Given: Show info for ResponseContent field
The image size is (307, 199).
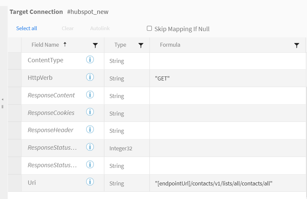Looking at the screenshot, I should click(x=90, y=95).
